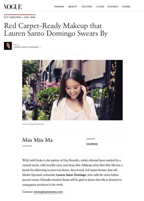The width and height of the screenshot is (144, 201).
Task: Click the red arrow beside author name
Action: 40,47
